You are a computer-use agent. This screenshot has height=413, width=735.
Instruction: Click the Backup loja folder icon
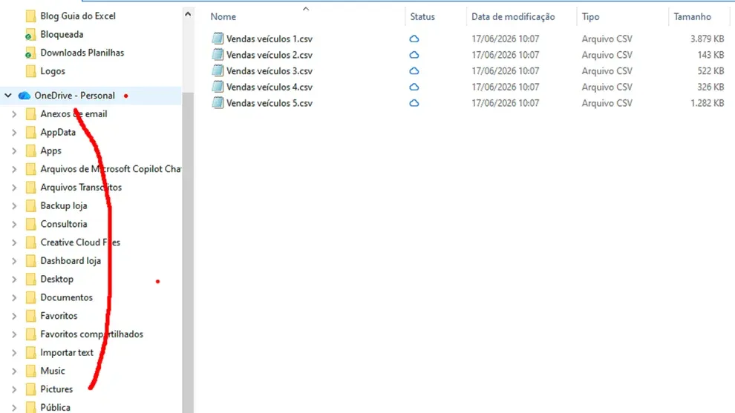pos(31,206)
